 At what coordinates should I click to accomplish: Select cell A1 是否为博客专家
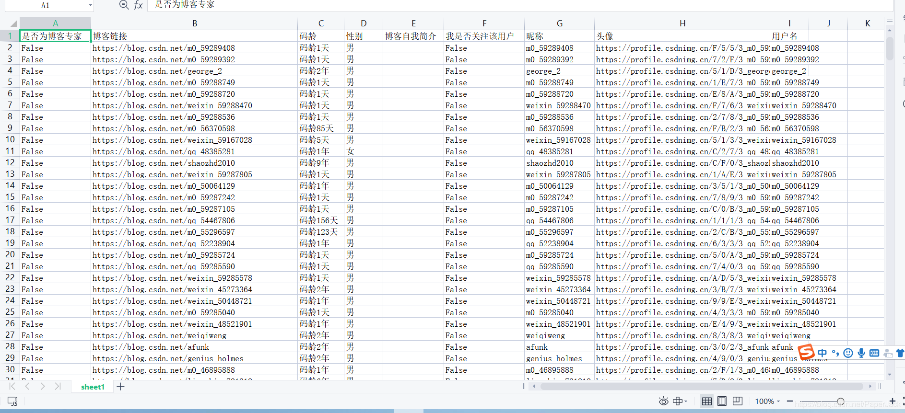[55, 36]
